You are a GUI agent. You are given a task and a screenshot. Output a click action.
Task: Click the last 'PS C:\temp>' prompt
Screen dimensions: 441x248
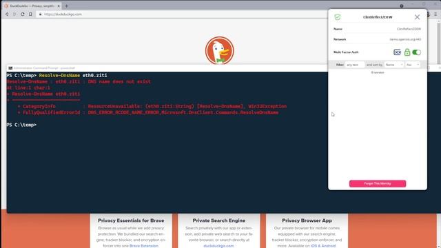click(21, 125)
